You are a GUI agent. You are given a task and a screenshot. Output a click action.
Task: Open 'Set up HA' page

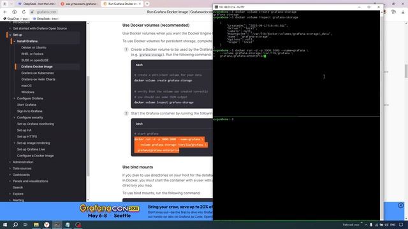click(x=24, y=130)
